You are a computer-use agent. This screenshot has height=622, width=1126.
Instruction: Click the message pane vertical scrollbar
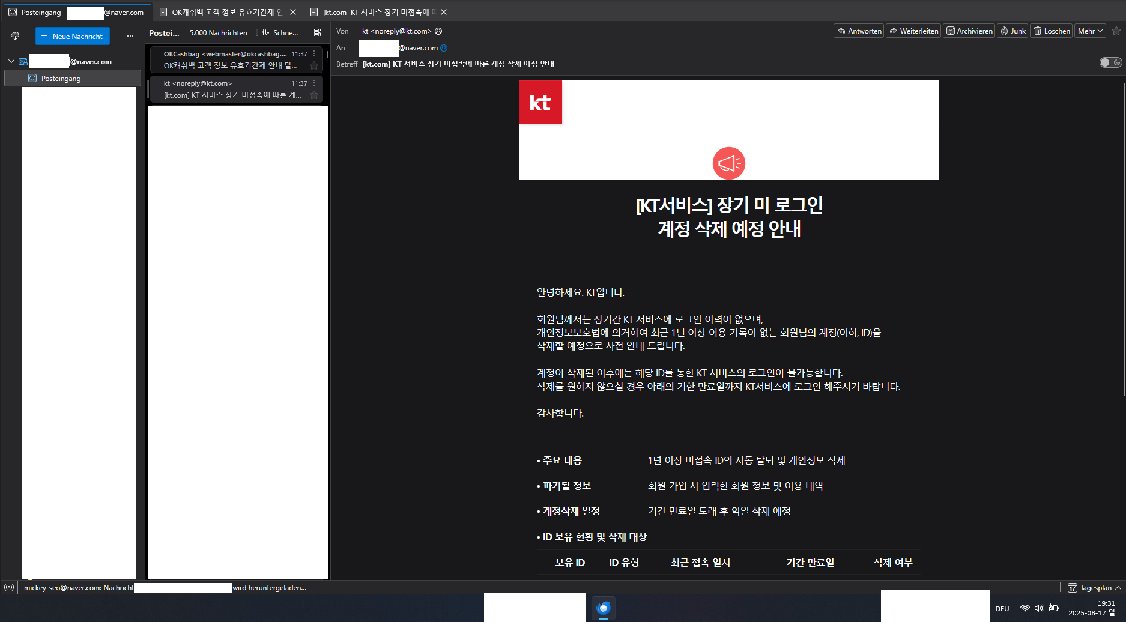(x=1123, y=240)
